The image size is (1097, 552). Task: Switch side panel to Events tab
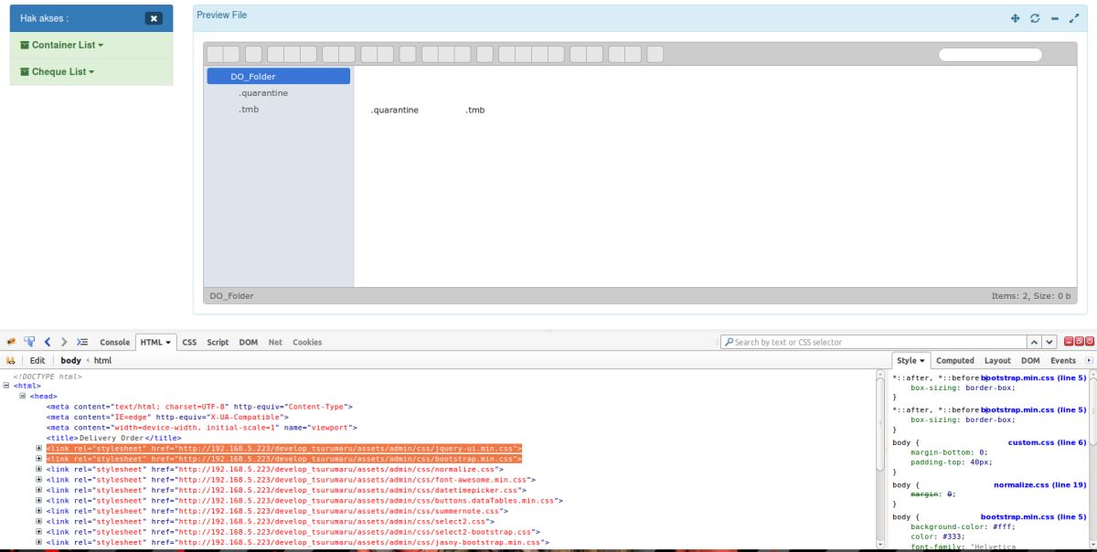coord(1063,361)
